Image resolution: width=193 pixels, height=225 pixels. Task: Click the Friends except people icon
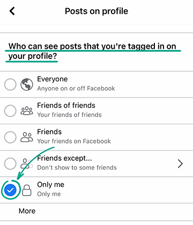click(x=27, y=163)
